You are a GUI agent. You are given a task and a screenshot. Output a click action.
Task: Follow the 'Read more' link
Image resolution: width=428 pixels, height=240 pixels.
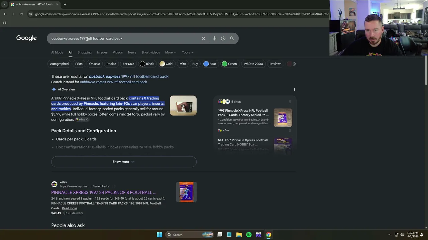[x=69, y=208]
